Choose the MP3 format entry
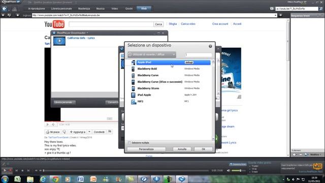 140,102
